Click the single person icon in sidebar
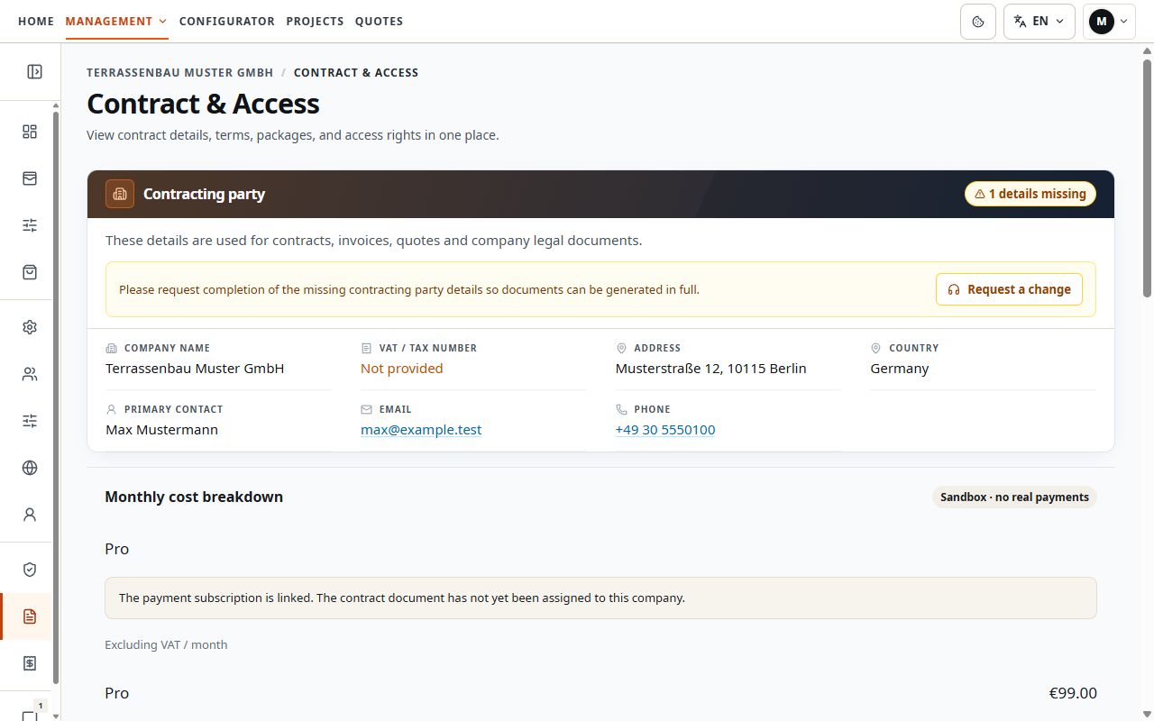 (30, 515)
